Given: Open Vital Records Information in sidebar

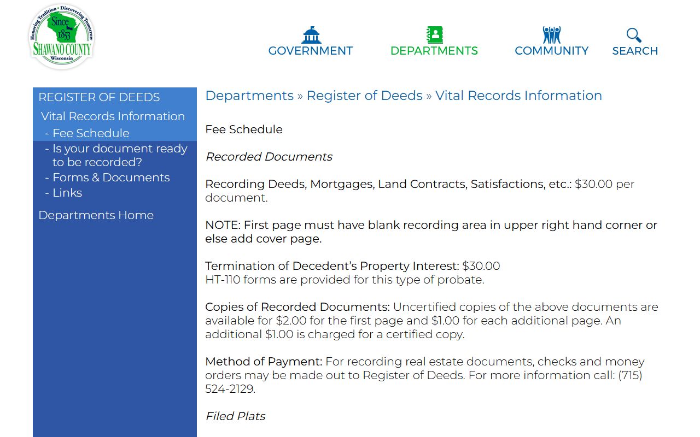Looking at the screenshot, I should click(x=113, y=116).
